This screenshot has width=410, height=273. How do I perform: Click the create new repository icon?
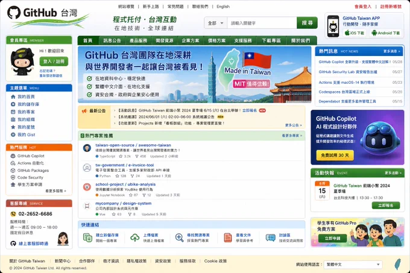(x=87, y=237)
